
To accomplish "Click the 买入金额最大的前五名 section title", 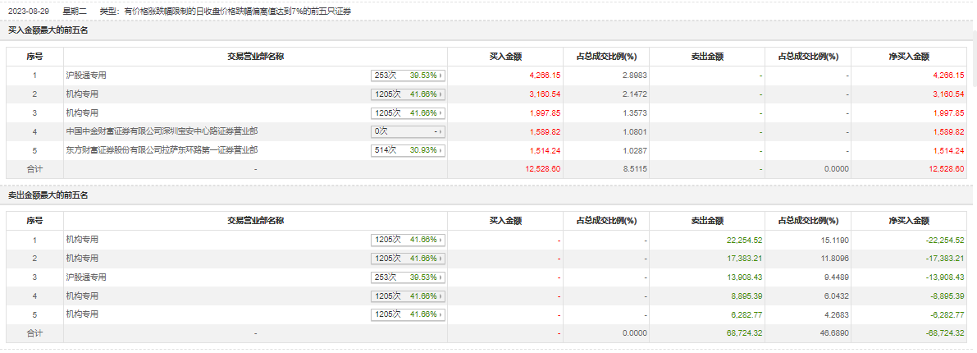I will point(48,30).
